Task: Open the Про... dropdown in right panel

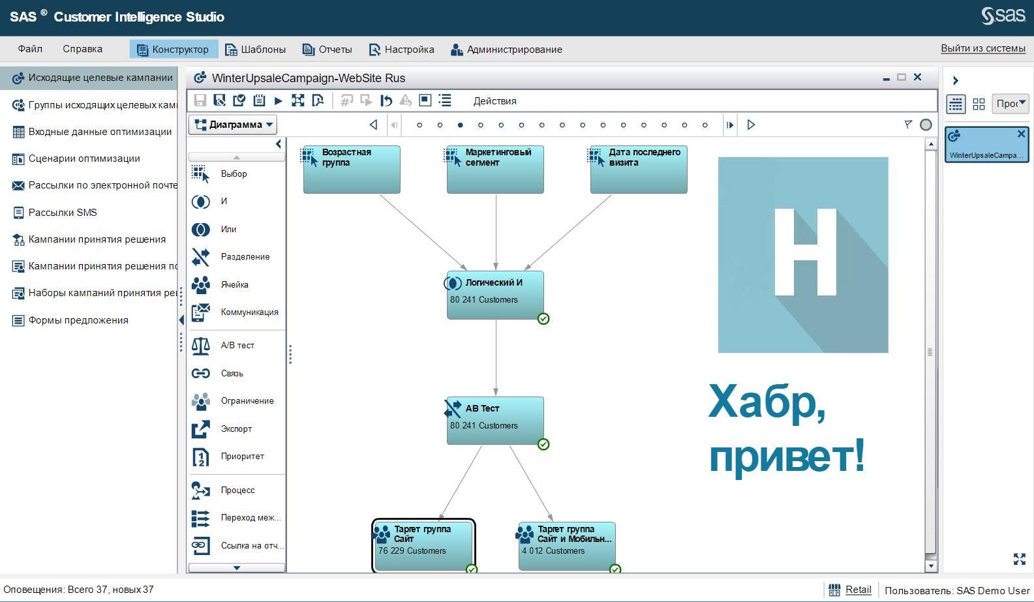Action: (1011, 104)
